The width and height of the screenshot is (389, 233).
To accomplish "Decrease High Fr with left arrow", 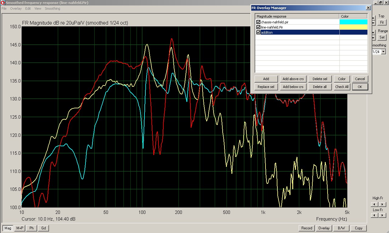I will click(x=375, y=204).
